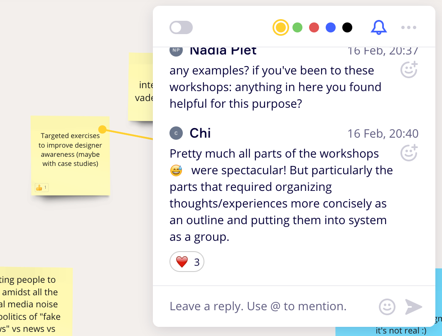The height and width of the screenshot is (336, 442).
Task: Select the red comment color
Action: pyautogui.click(x=314, y=27)
